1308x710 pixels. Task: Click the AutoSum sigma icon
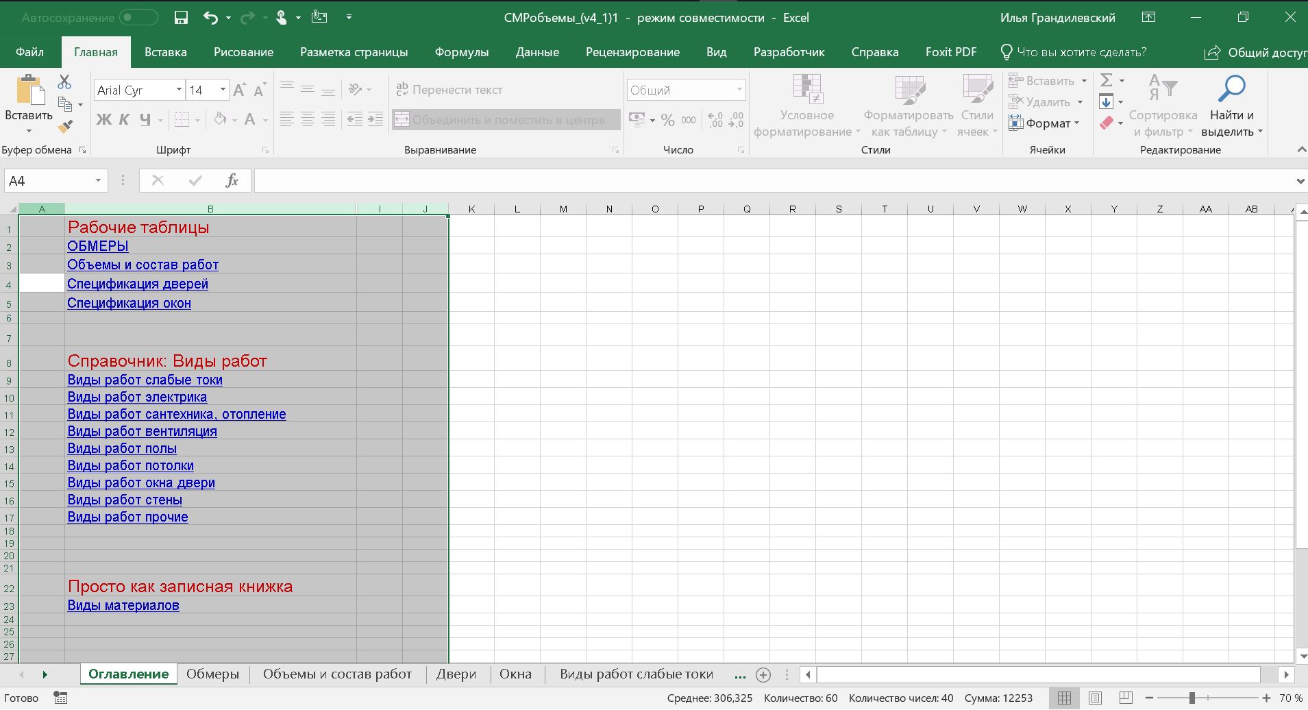[1106, 81]
